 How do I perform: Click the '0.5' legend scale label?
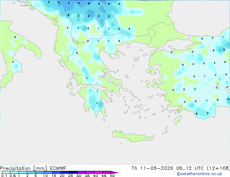coord(13,176)
